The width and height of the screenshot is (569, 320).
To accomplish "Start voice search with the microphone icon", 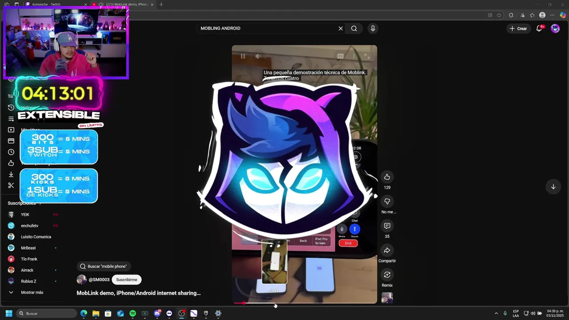I will pyautogui.click(x=373, y=28).
